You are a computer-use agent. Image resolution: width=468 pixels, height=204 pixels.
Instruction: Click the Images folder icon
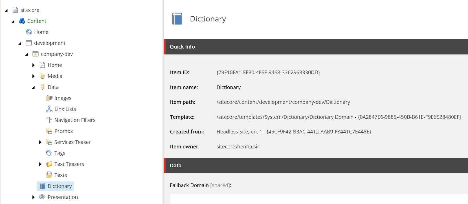click(x=49, y=98)
